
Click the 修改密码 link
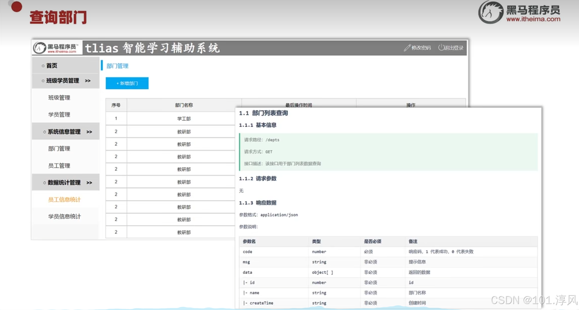pos(421,48)
